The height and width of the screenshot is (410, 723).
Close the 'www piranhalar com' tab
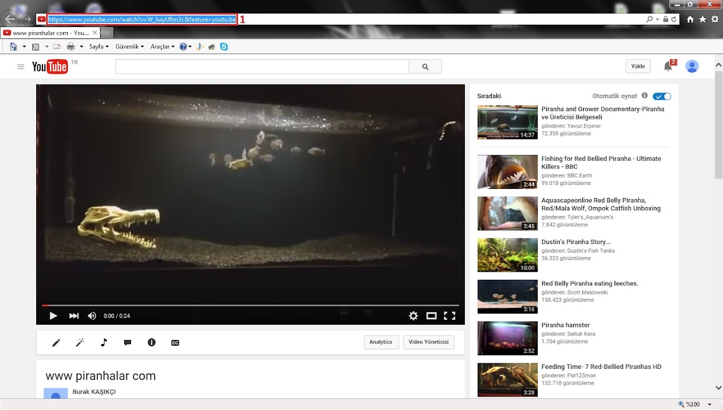(x=95, y=33)
